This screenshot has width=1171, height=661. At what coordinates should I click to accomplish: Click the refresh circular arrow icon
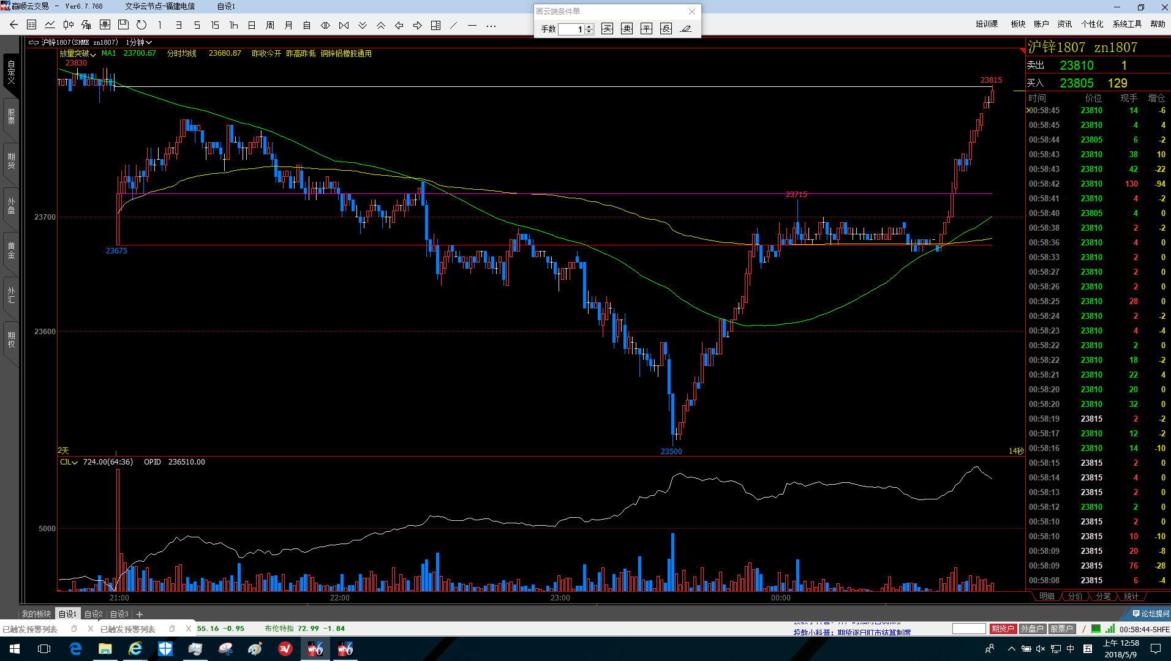[141, 25]
